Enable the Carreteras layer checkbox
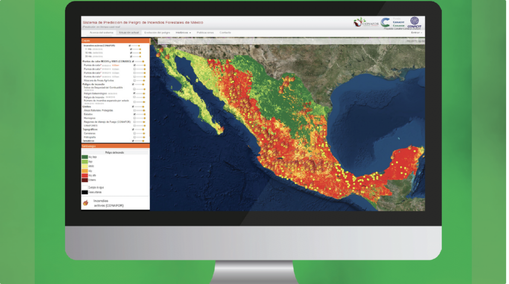Screen dimensions: 509x284 (135, 133)
